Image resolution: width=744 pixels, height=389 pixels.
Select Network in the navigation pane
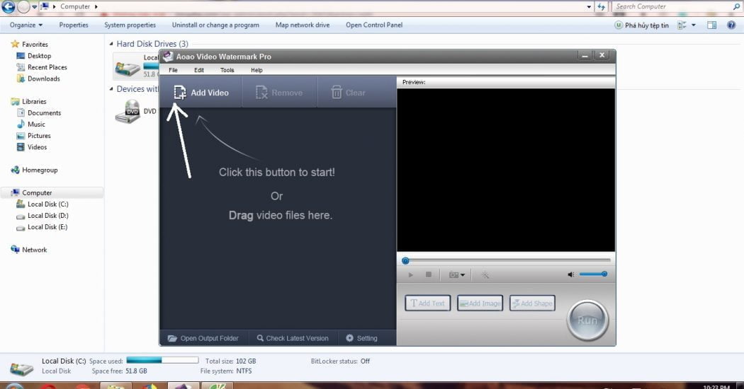point(34,250)
